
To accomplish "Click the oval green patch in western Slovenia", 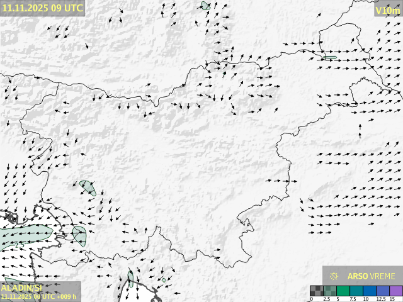I will [88, 187].
